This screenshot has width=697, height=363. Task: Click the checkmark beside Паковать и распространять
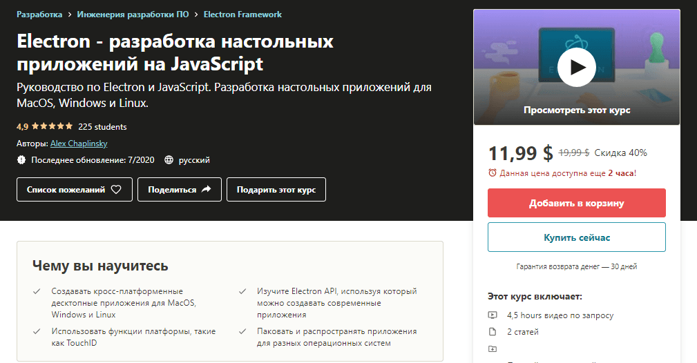(242, 331)
